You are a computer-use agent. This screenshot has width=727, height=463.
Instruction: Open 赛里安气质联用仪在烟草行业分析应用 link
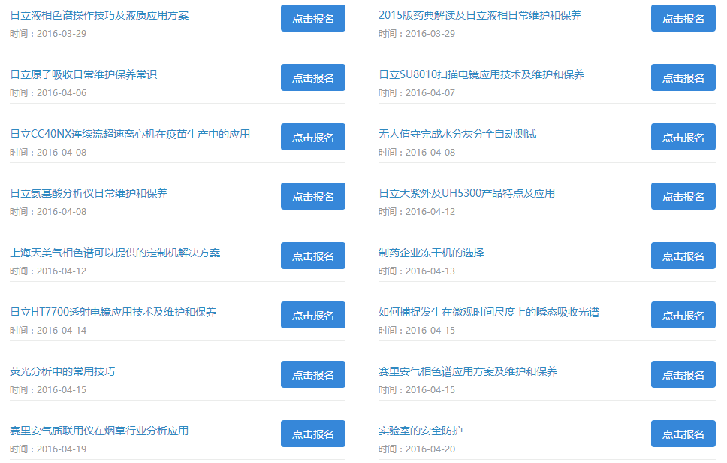point(99,431)
